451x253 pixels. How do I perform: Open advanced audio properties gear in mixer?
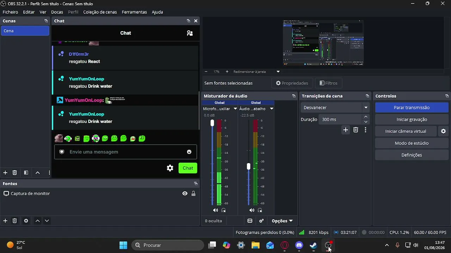[x=261, y=221]
